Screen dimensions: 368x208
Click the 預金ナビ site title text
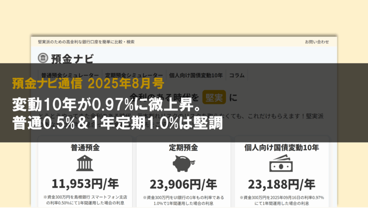coord(72,58)
